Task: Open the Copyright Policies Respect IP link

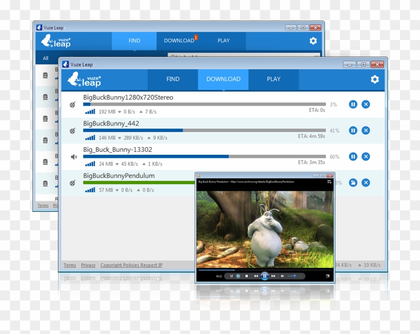Action: click(x=131, y=265)
